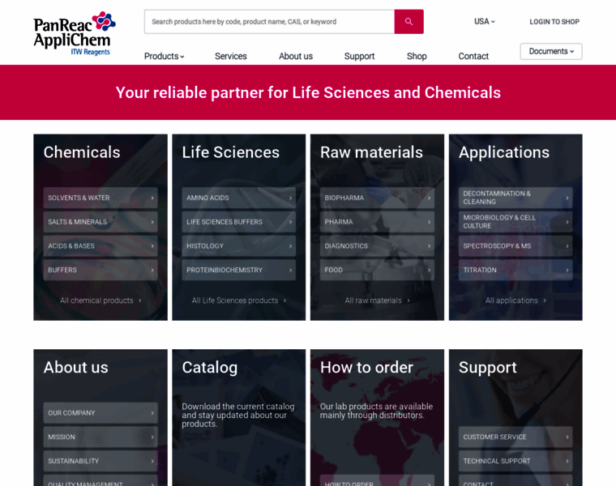Click the PanReac AppliChem logo
Viewport: 616px width, 486px height.
(74, 33)
